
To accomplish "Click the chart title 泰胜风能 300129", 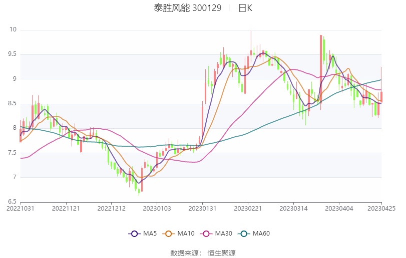I will pos(188,8).
